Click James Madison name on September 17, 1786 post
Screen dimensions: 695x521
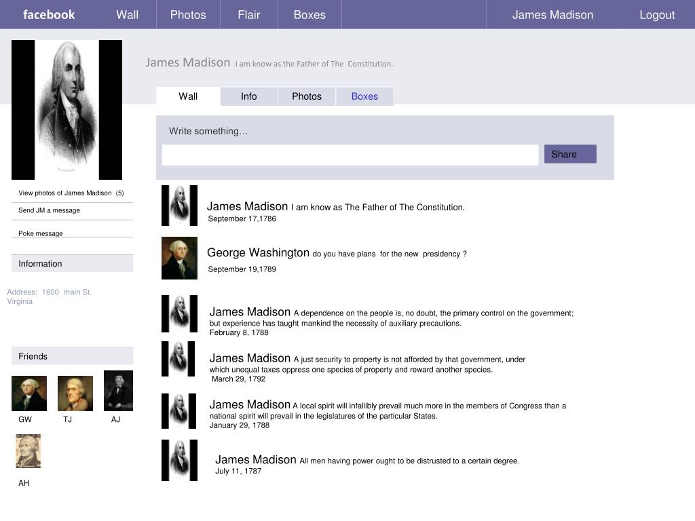(247, 206)
